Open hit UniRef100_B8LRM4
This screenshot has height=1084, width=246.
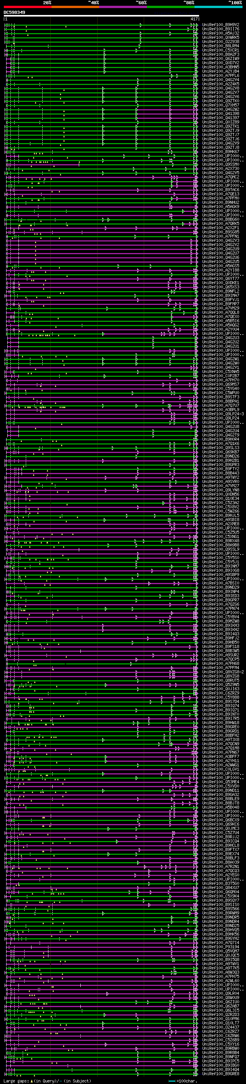[x=221, y=46]
